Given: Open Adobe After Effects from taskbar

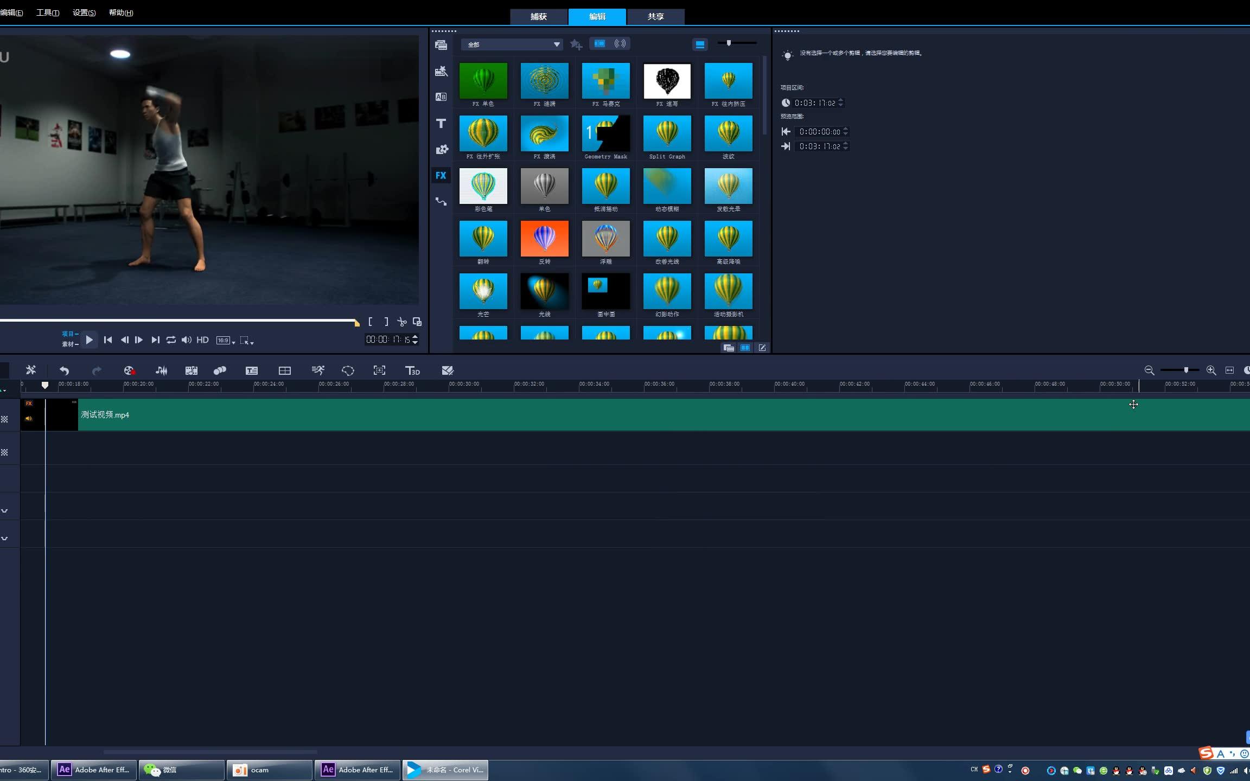Looking at the screenshot, I should tap(93, 770).
